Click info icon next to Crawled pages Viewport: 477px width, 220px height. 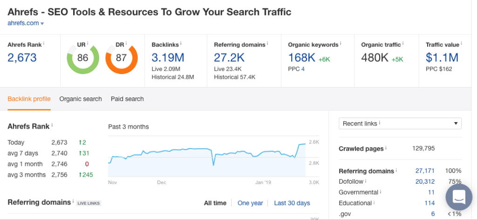386,148
